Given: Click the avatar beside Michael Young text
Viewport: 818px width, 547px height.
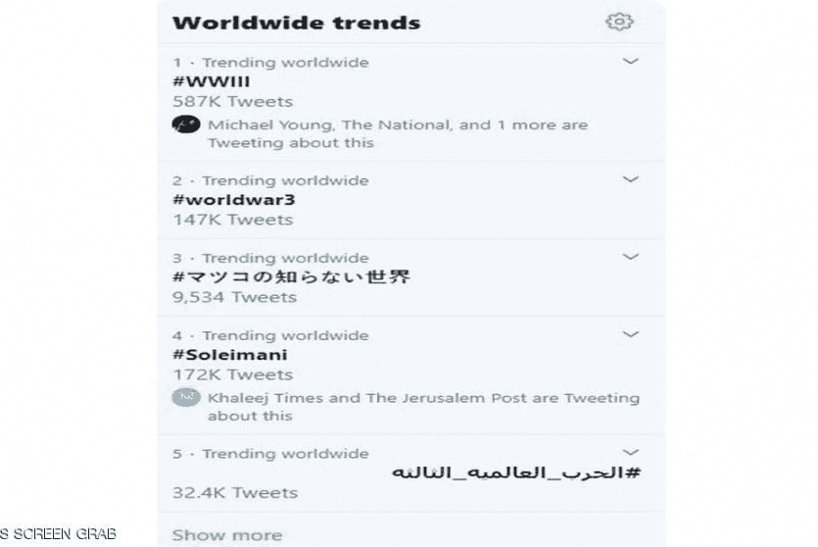Looking at the screenshot, I should [186, 124].
